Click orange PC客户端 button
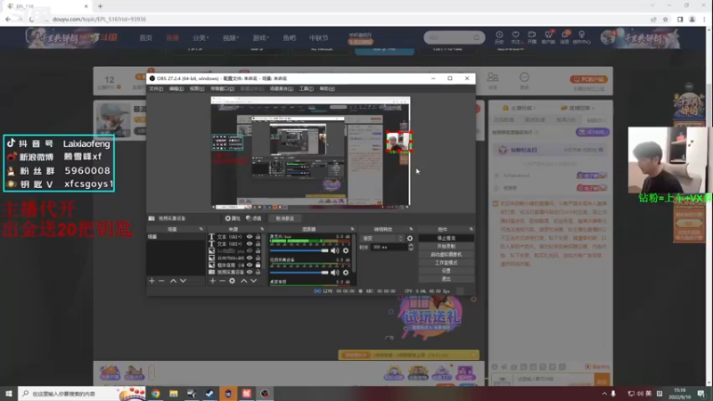This screenshot has height=401, width=713. (588, 79)
